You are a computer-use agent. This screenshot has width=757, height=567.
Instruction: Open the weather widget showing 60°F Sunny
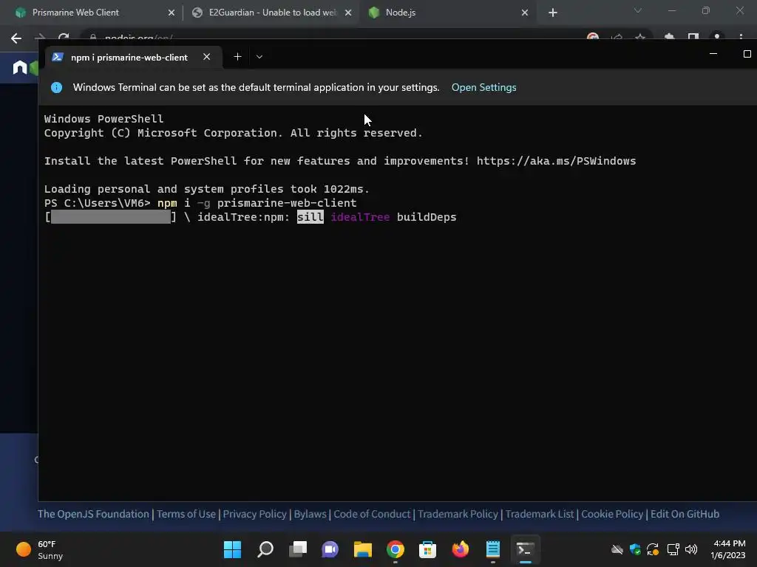pyautogui.click(x=40, y=549)
